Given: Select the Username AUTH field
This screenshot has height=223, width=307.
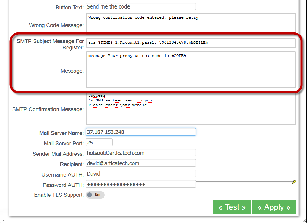Looking at the screenshot, I should (141, 174).
